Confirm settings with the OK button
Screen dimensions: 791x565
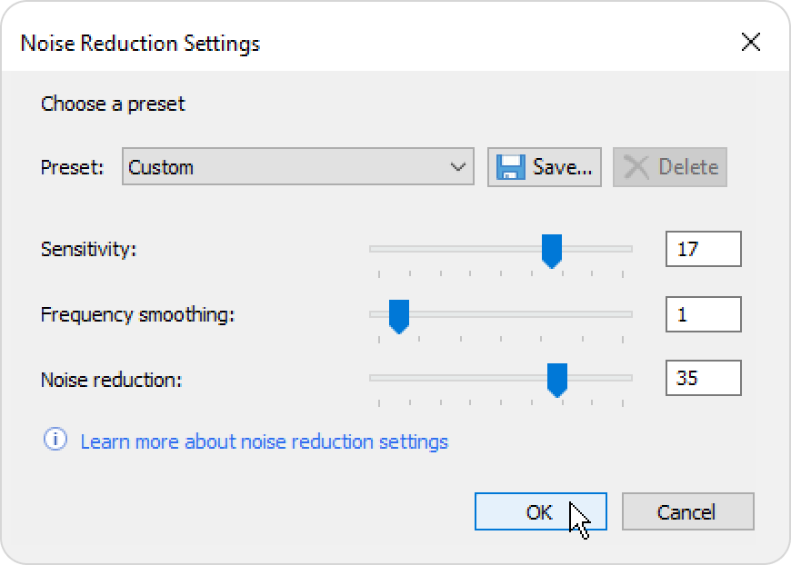tap(540, 511)
